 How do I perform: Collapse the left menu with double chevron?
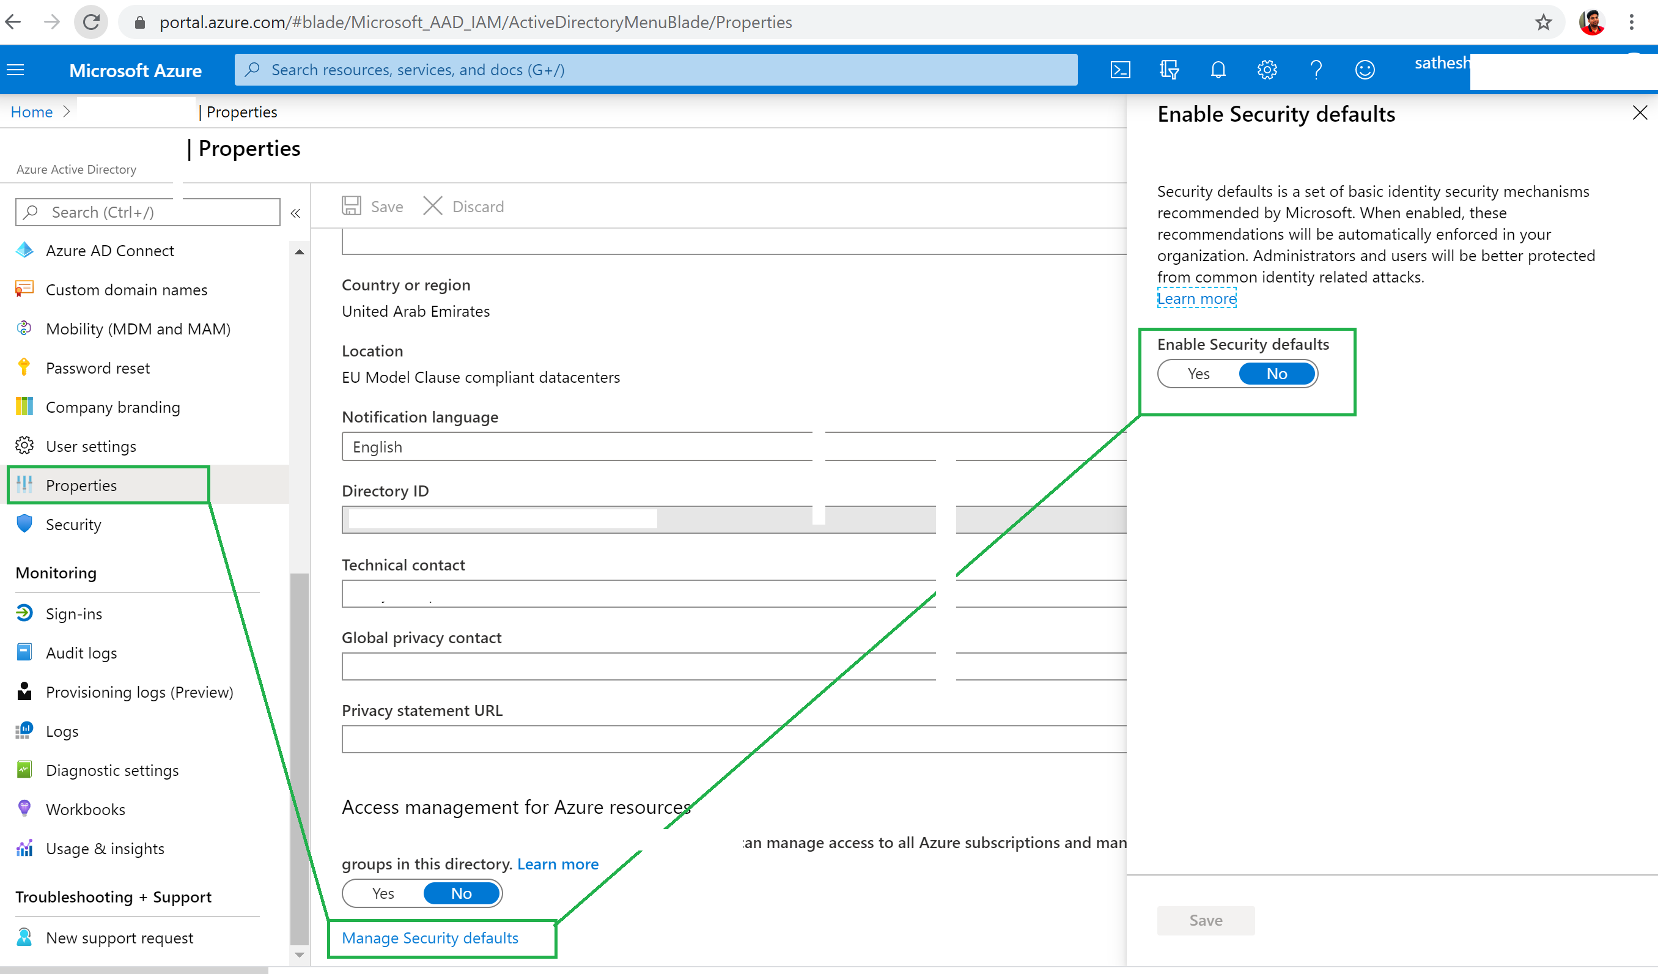(x=295, y=213)
